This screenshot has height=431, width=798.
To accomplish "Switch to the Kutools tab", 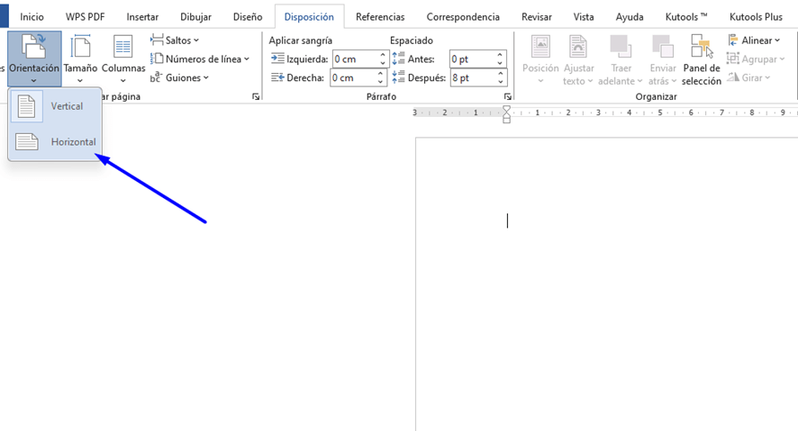I will pyautogui.click(x=686, y=17).
